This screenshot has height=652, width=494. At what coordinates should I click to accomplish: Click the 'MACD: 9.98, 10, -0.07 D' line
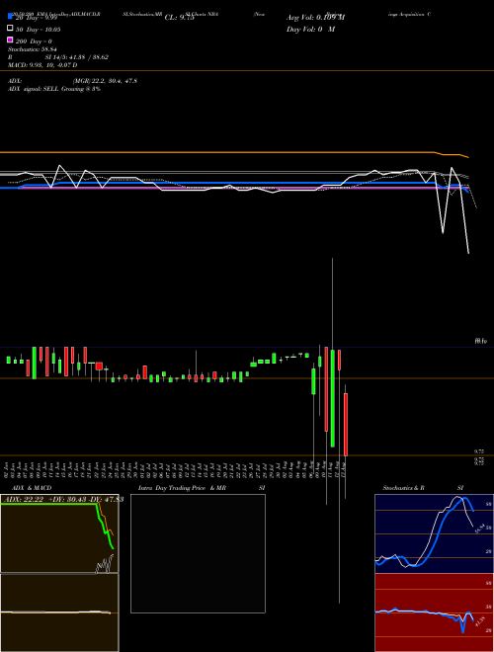(42, 65)
